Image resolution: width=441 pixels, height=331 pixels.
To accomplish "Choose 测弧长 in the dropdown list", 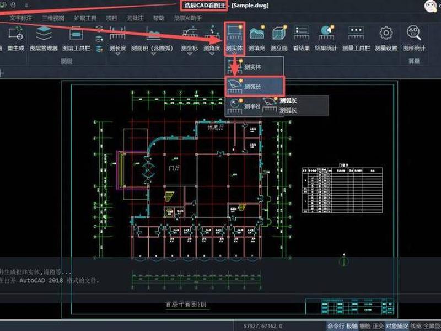I will (x=255, y=86).
